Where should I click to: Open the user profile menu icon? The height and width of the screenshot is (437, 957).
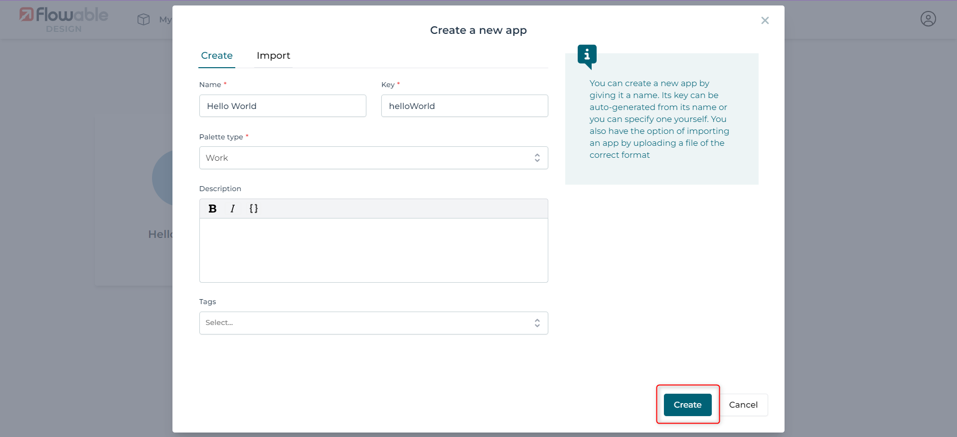click(x=928, y=19)
